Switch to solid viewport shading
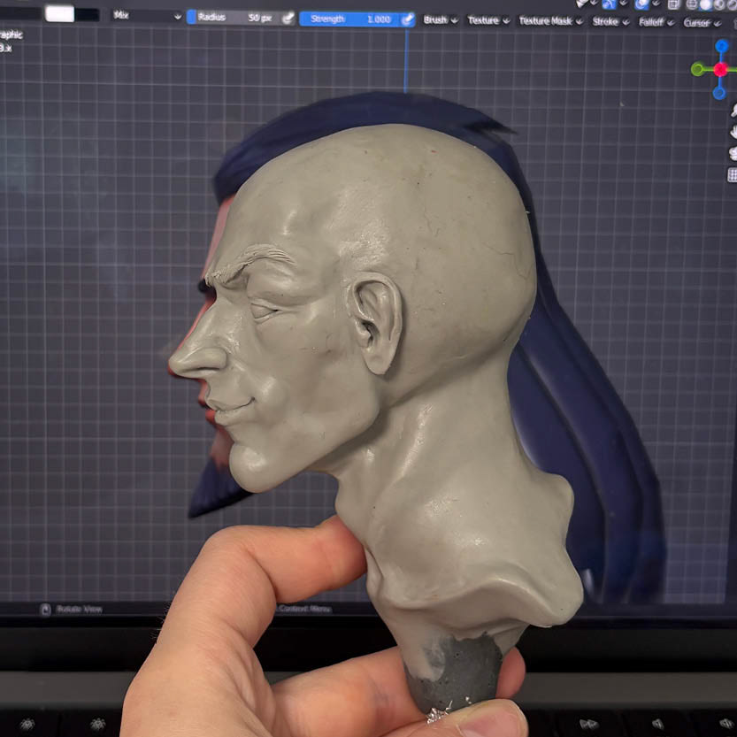The width and height of the screenshot is (737, 737). (705, 4)
